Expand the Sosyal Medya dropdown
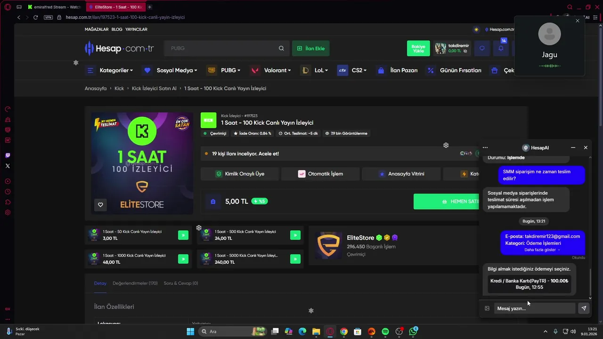The image size is (603, 339). [171, 70]
